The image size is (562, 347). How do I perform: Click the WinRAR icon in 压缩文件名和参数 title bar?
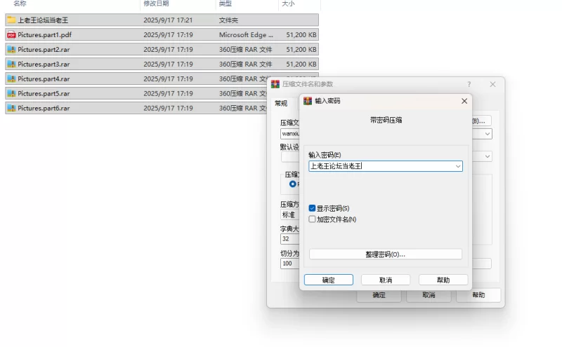tap(275, 84)
